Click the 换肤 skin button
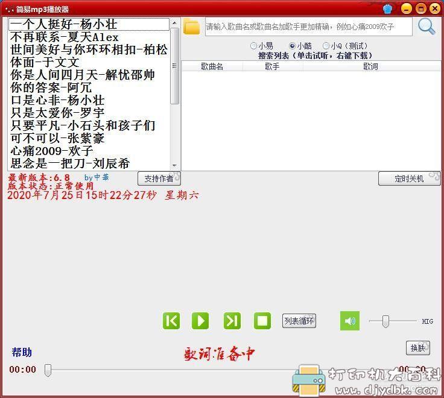Image resolution: width=444 pixels, height=398 pixels. [418, 348]
